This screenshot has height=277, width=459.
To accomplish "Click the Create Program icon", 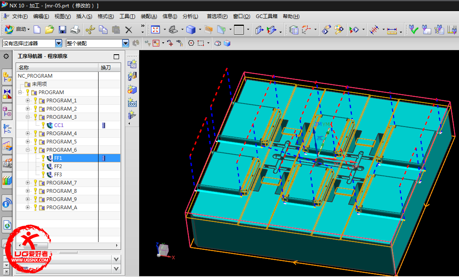I will coord(132,64).
